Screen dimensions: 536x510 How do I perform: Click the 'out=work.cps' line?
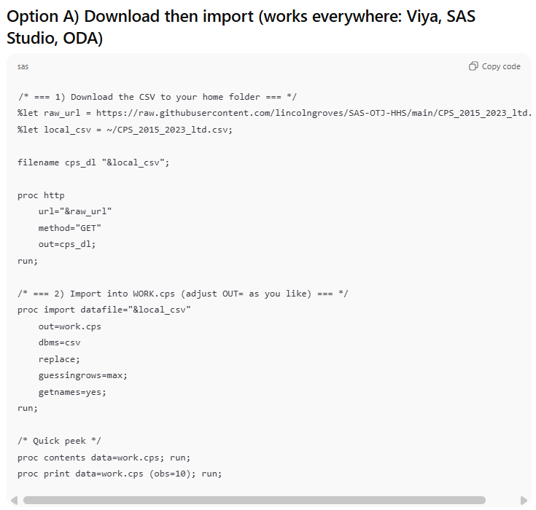point(70,326)
